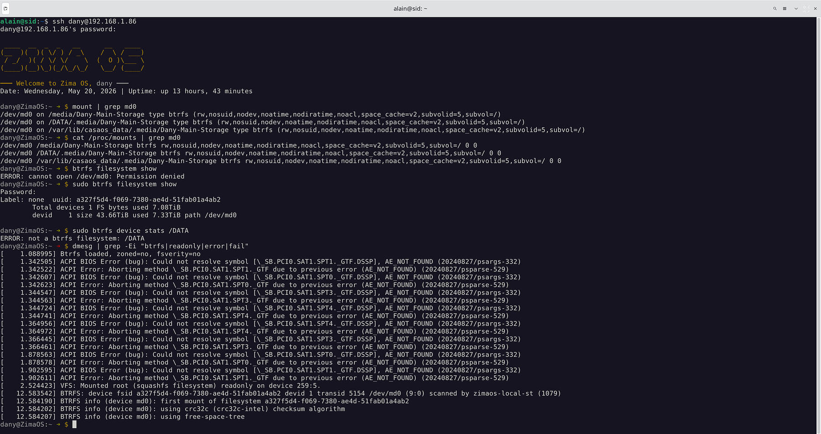Image resolution: width=821 pixels, height=434 pixels.
Task: Click the "using free-space-tree" BTRFS info line
Action: tap(122, 417)
